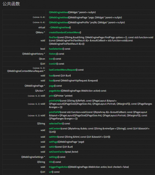Screen dimensions: 155x175
Task: Click (since 6.4) beside the QWebEnginePage constructor
Action: click(39, 17)
